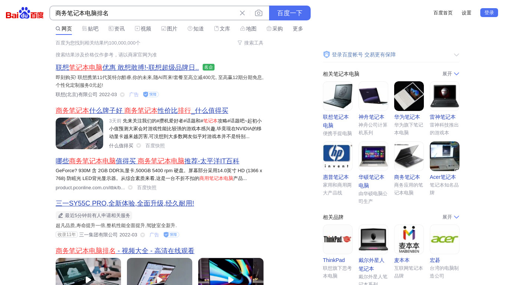Image resolution: width=507 pixels, height=285 pixels.
Task: Open Acer笔记本 related item link
Action: coord(443,177)
